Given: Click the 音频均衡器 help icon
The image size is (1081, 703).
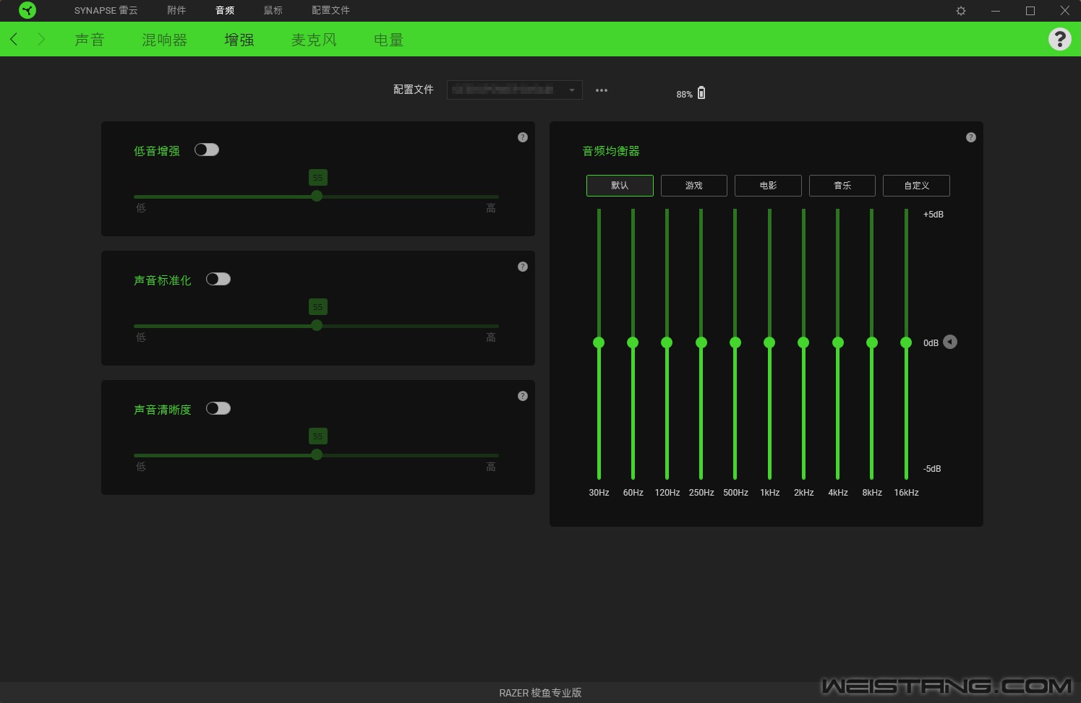Looking at the screenshot, I should pos(971,137).
